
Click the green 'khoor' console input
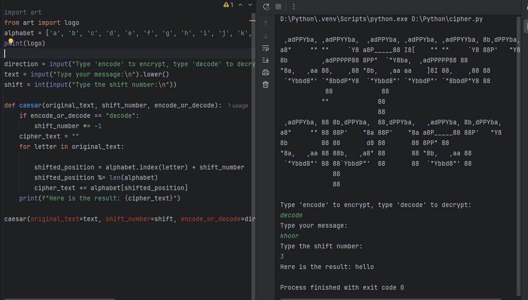coord(290,236)
